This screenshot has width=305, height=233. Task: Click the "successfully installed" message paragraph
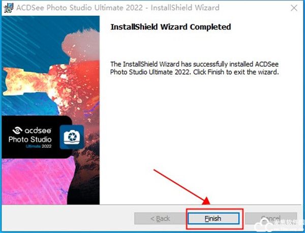195,68
